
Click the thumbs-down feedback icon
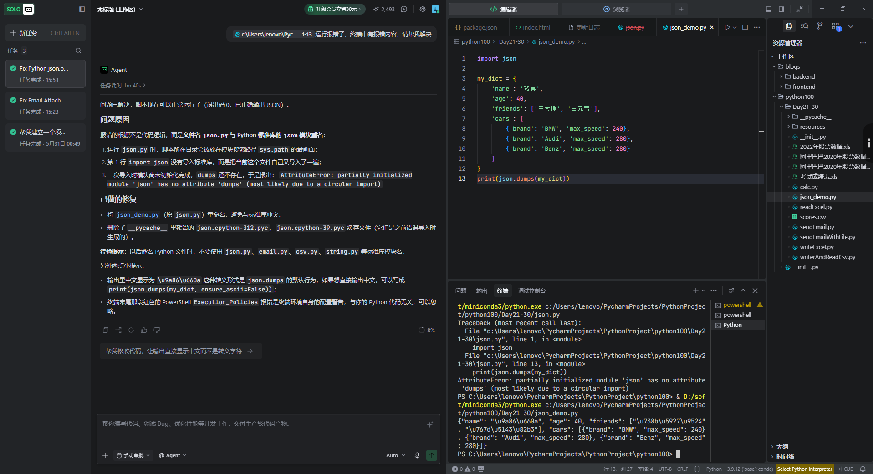point(157,330)
